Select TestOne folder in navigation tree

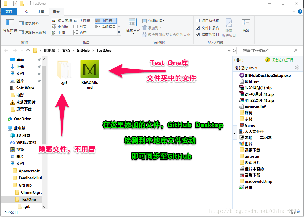tap(21, 199)
